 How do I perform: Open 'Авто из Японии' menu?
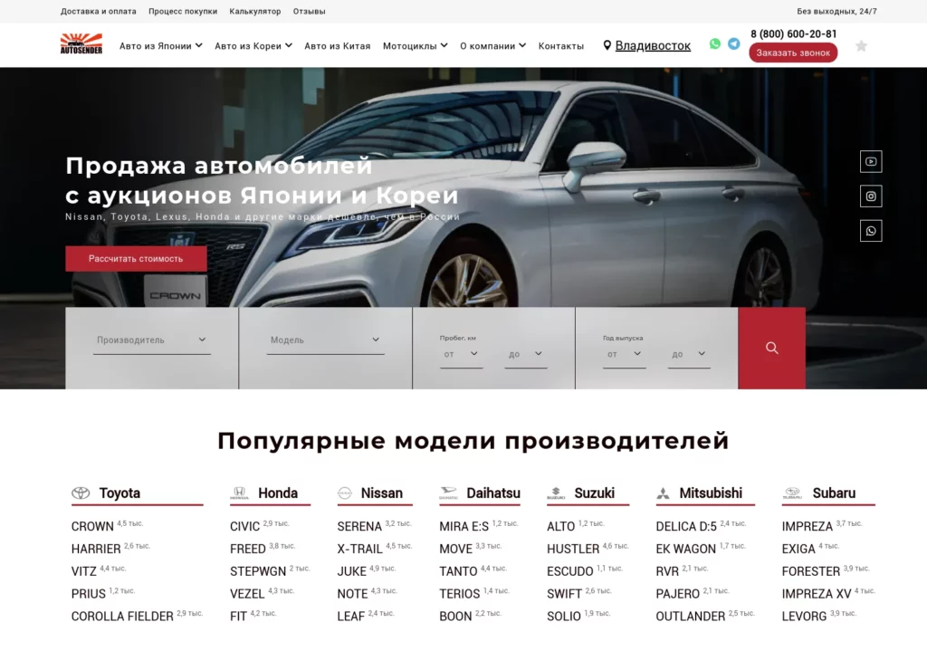(160, 45)
